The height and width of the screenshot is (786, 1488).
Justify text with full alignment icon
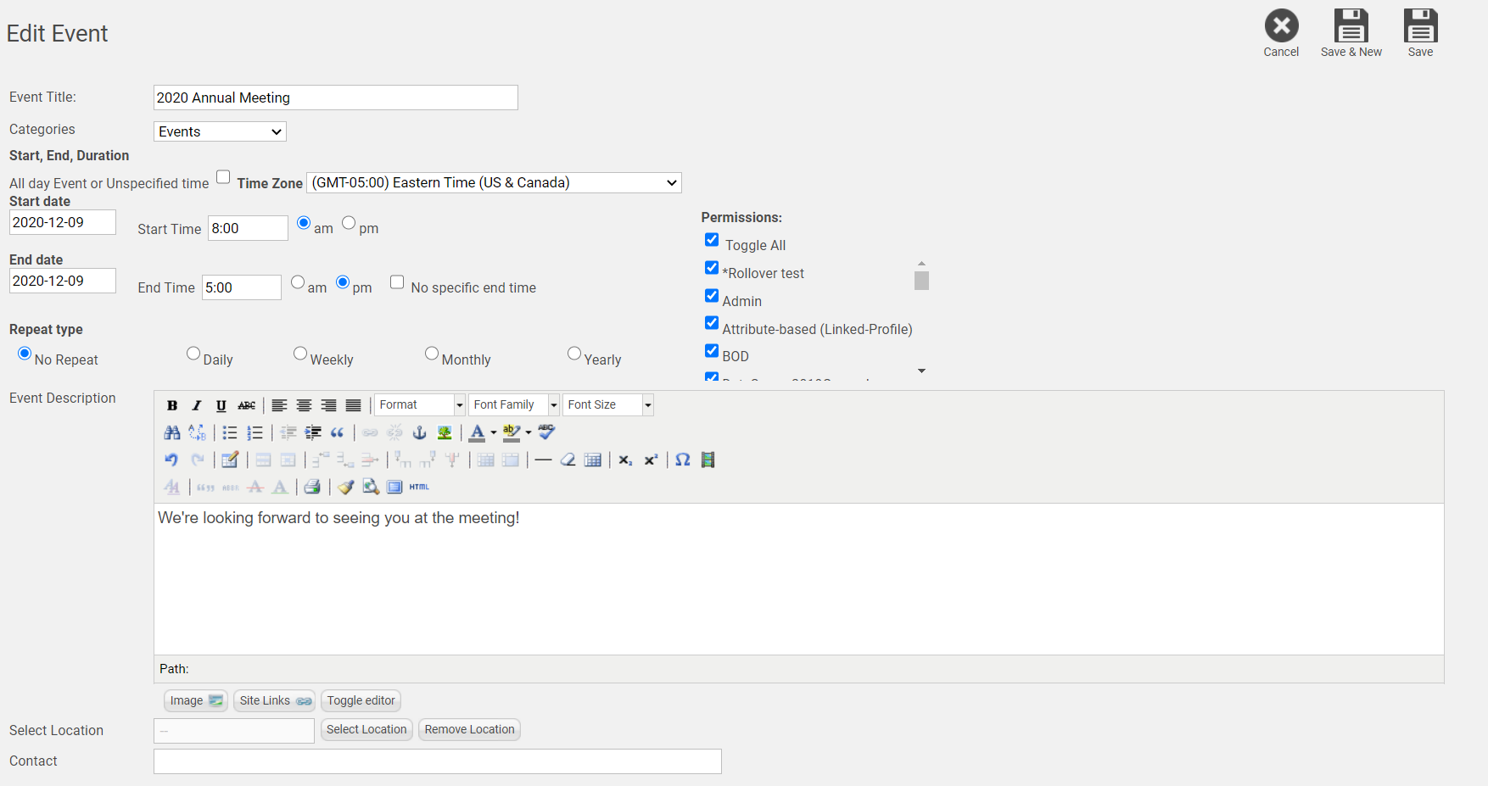click(353, 405)
